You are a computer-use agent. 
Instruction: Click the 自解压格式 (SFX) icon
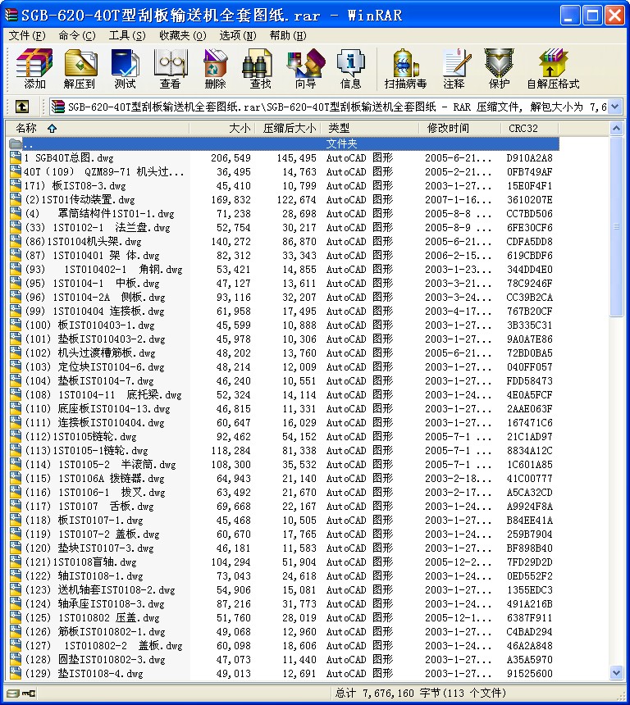tap(553, 69)
